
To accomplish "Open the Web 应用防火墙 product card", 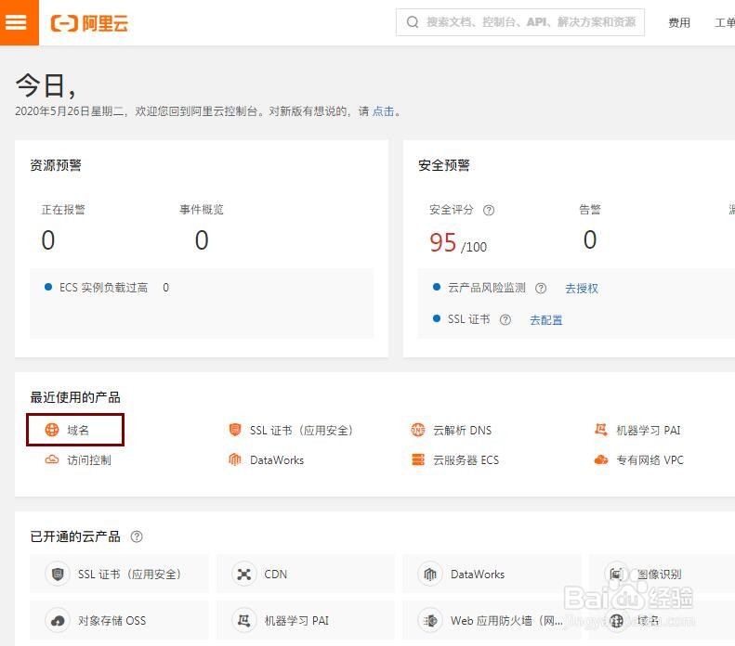I will [x=492, y=620].
